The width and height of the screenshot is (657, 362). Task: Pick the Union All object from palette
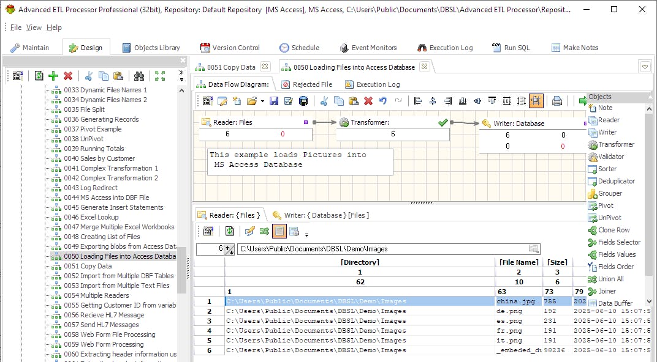tap(606, 279)
